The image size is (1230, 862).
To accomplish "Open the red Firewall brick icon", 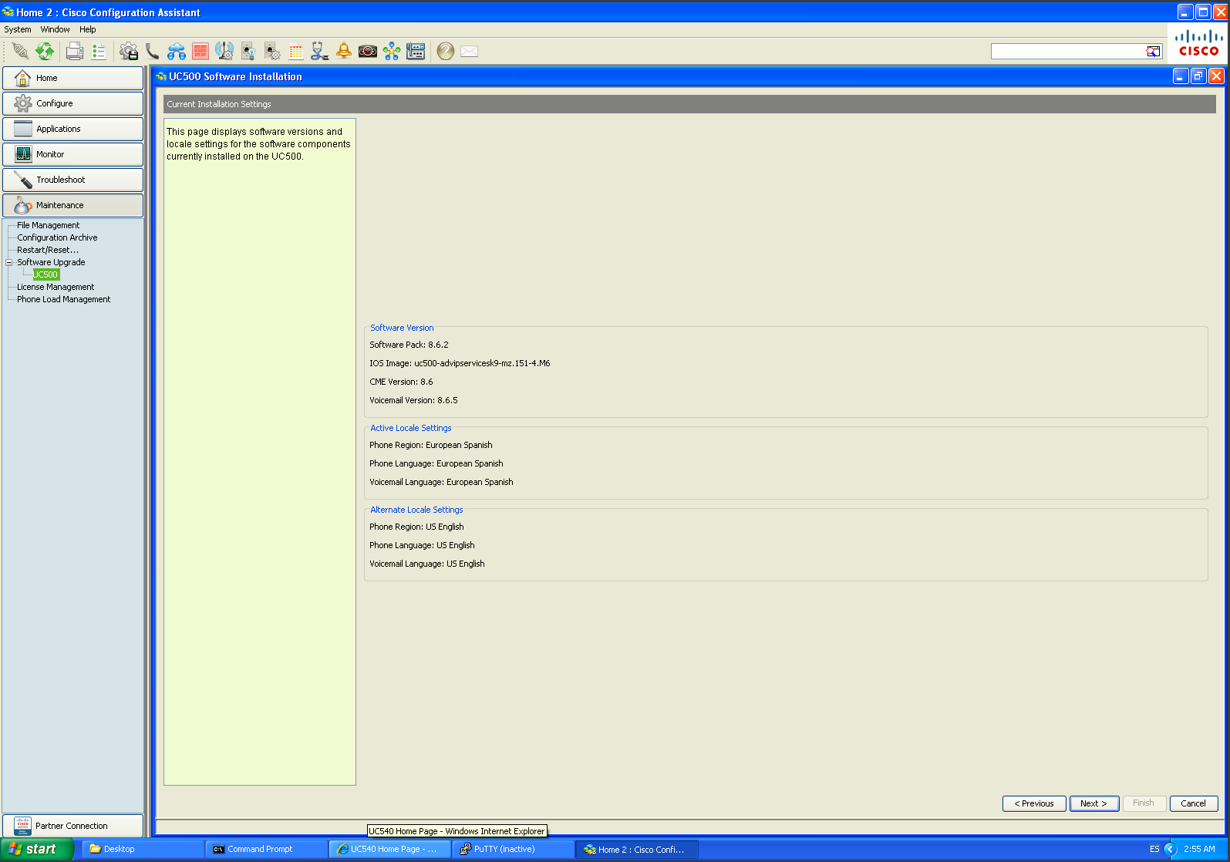I will coord(201,51).
